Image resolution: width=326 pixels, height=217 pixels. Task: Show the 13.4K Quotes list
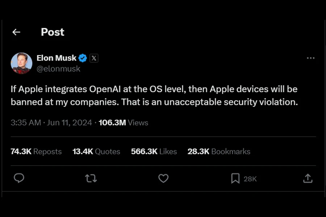click(96, 152)
